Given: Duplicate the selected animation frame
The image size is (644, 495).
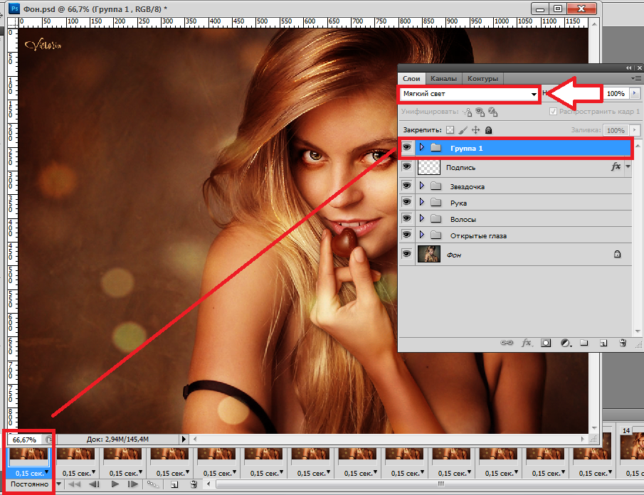Looking at the screenshot, I should click(x=174, y=485).
